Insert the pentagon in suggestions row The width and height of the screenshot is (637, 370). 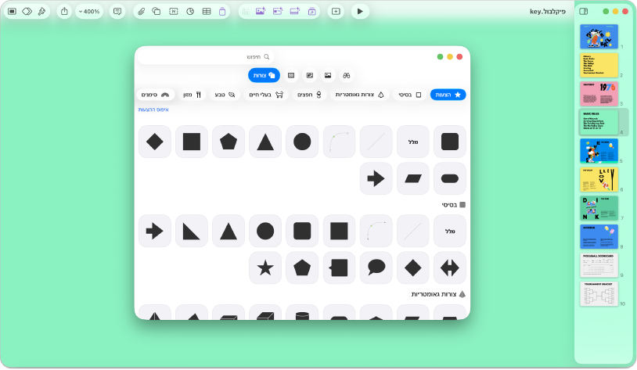229,142
